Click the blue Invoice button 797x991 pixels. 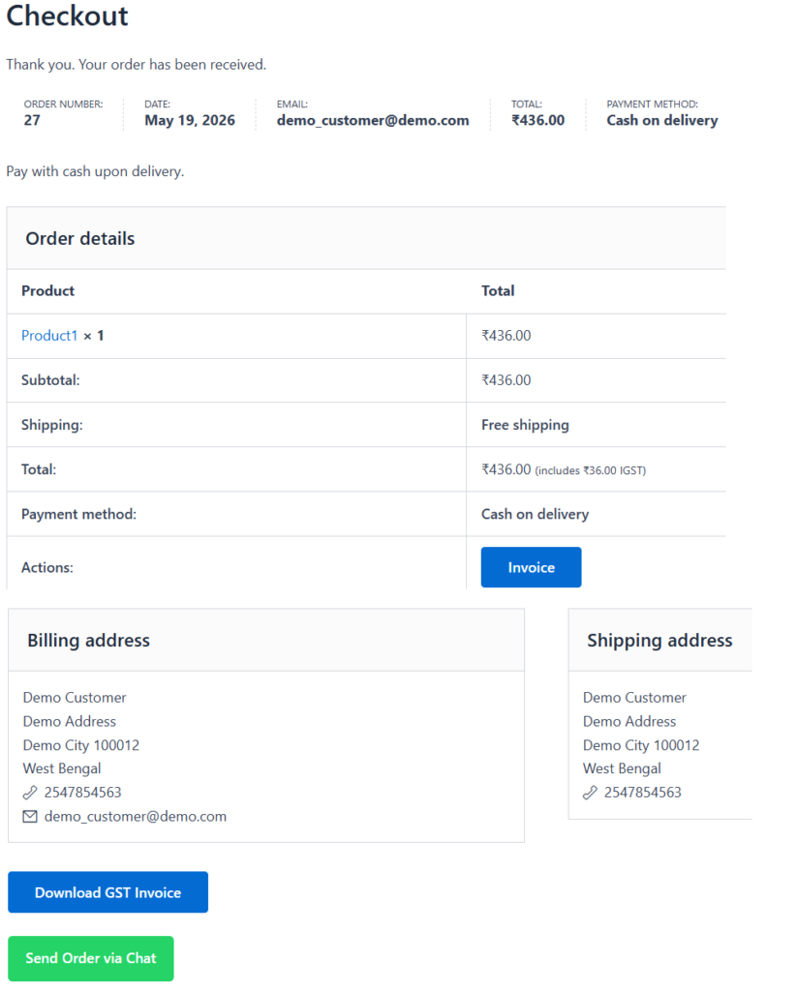click(531, 567)
